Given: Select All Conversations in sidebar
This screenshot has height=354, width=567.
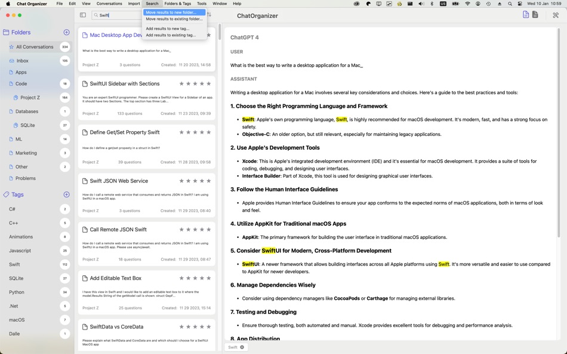Looking at the screenshot, I should tap(33, 46).
